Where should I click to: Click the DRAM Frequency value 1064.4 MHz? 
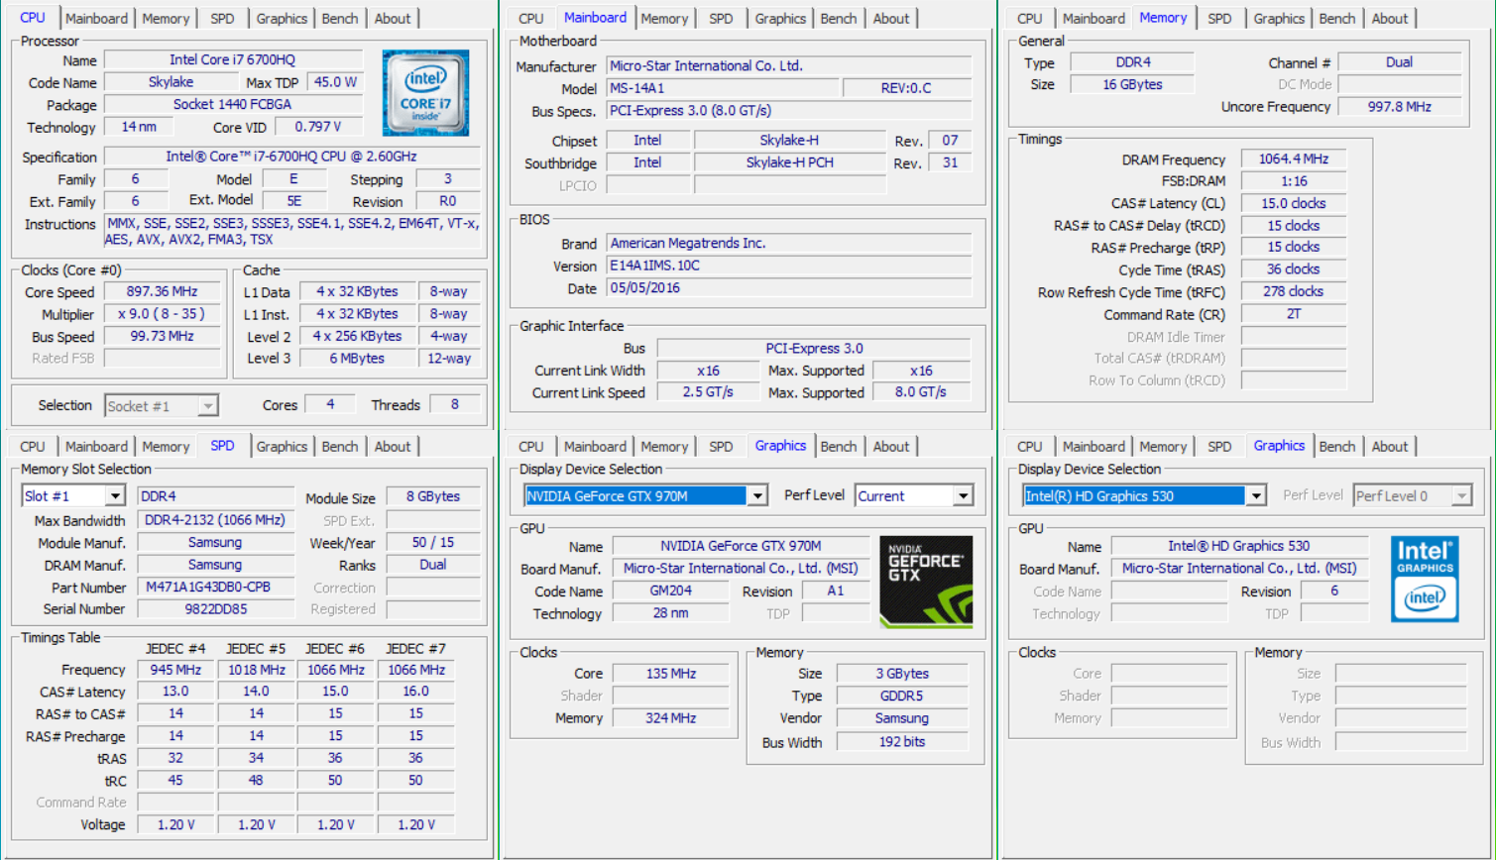point(1294,159)
